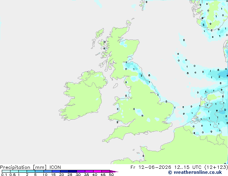Click the '10' legend scale label

coord(45,175)
